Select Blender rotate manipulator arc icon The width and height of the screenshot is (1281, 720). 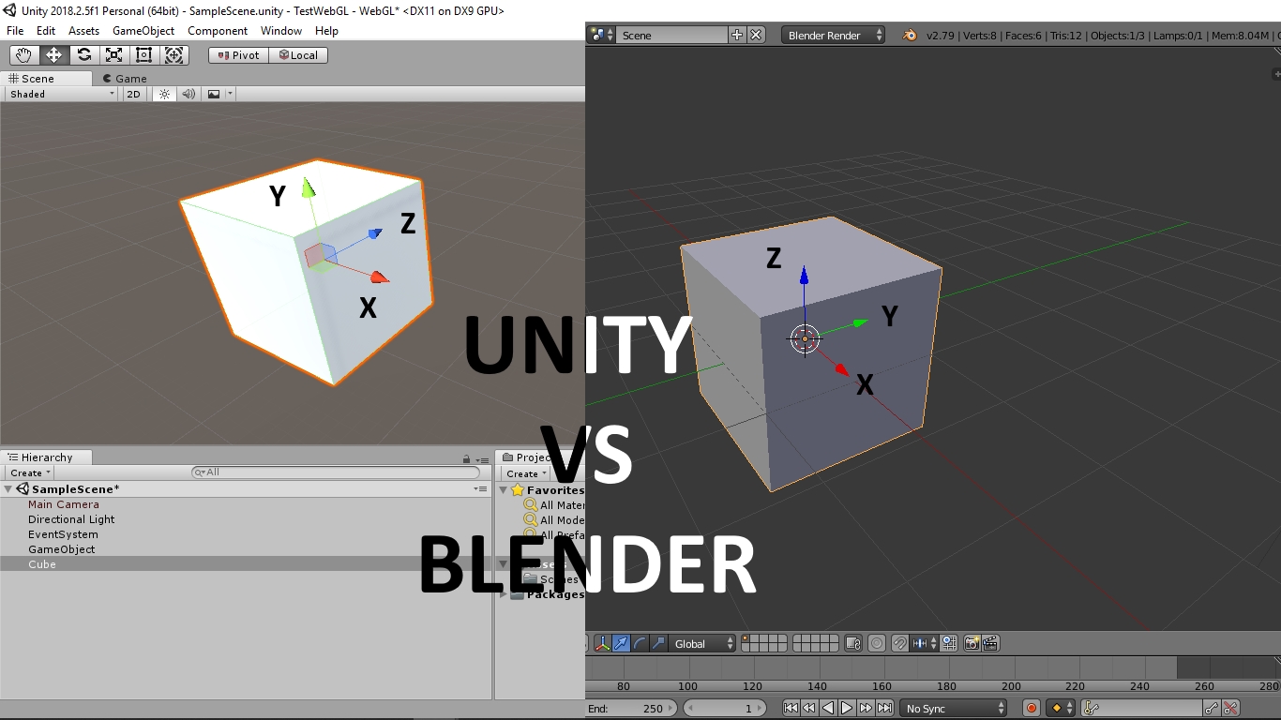(x=640, y=643)
